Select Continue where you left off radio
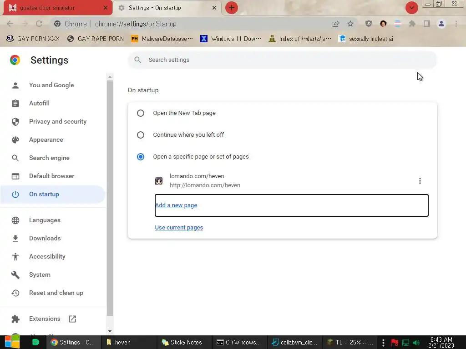The image size is (466, 349). click(x=141, y=135)
